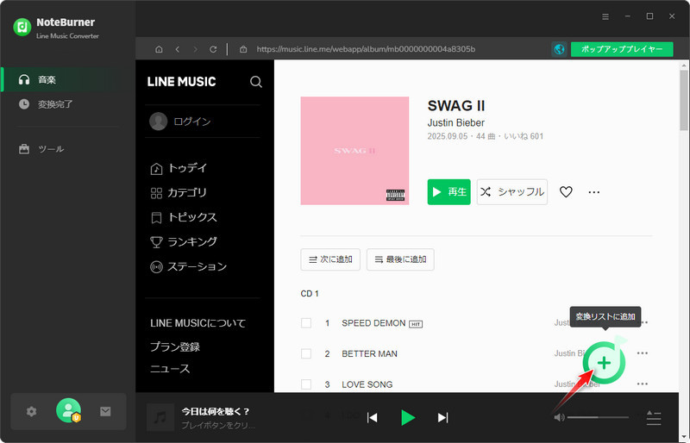Shuffle the album with シャッフル

(512, 192)
